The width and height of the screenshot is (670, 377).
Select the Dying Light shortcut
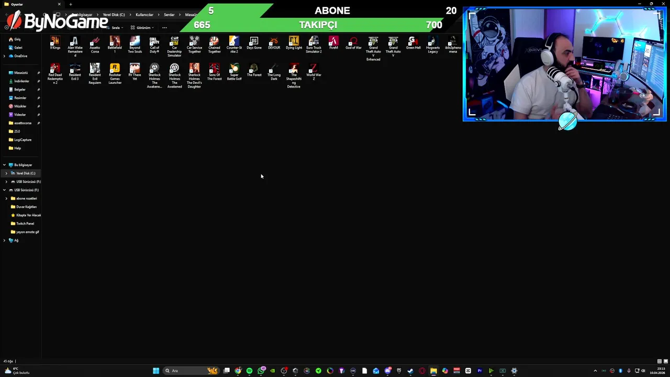(294, 43)
